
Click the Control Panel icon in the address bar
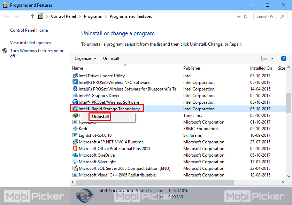[40, 16]
